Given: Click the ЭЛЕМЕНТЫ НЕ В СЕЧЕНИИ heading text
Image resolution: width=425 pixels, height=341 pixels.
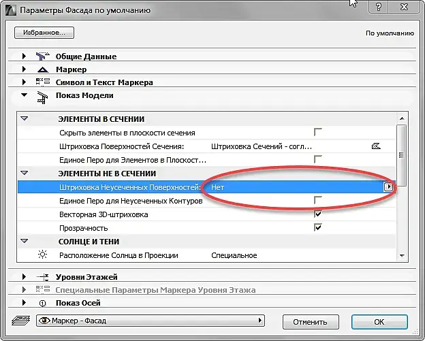Looking at the screenshot, I should [107, 174].
